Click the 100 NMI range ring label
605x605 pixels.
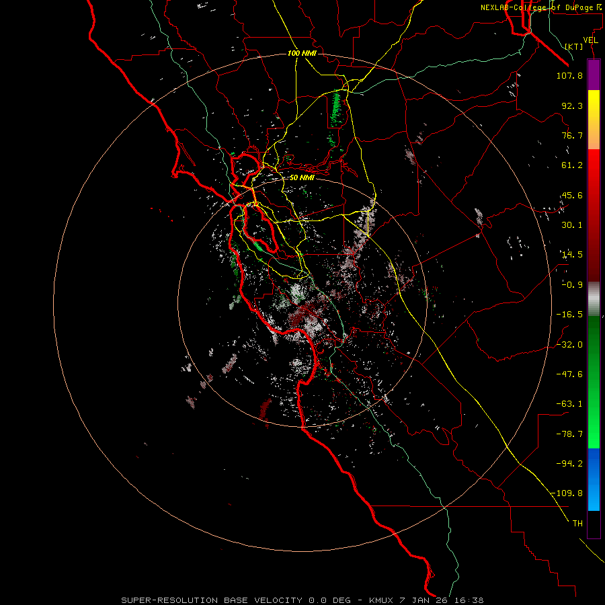tap(302, 53)
